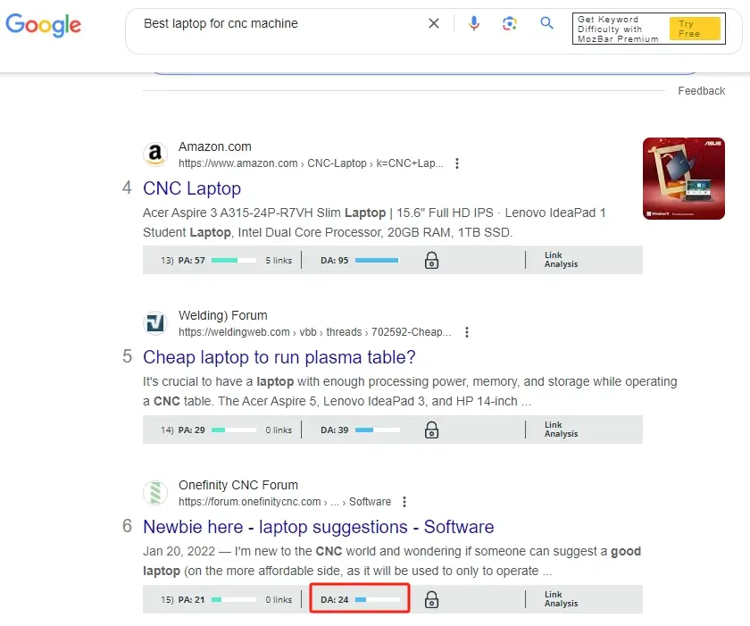Click the Onefinity CNC Forum site name
The image size is (750, 626).
tap(238, 485)
